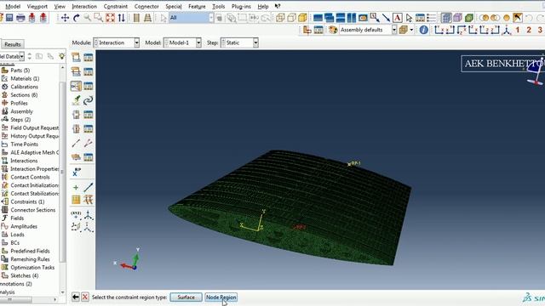
Task: Click the Create Interaction Property tool
Action: pos(76,71)
